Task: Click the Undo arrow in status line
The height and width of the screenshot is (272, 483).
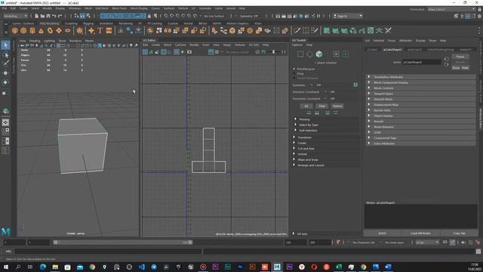Action: coord(54,16)
